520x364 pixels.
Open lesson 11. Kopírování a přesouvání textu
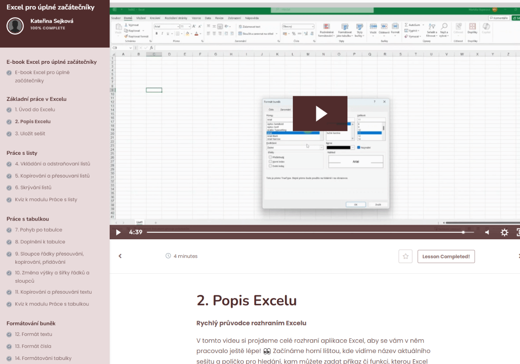[x=53, y=292]
